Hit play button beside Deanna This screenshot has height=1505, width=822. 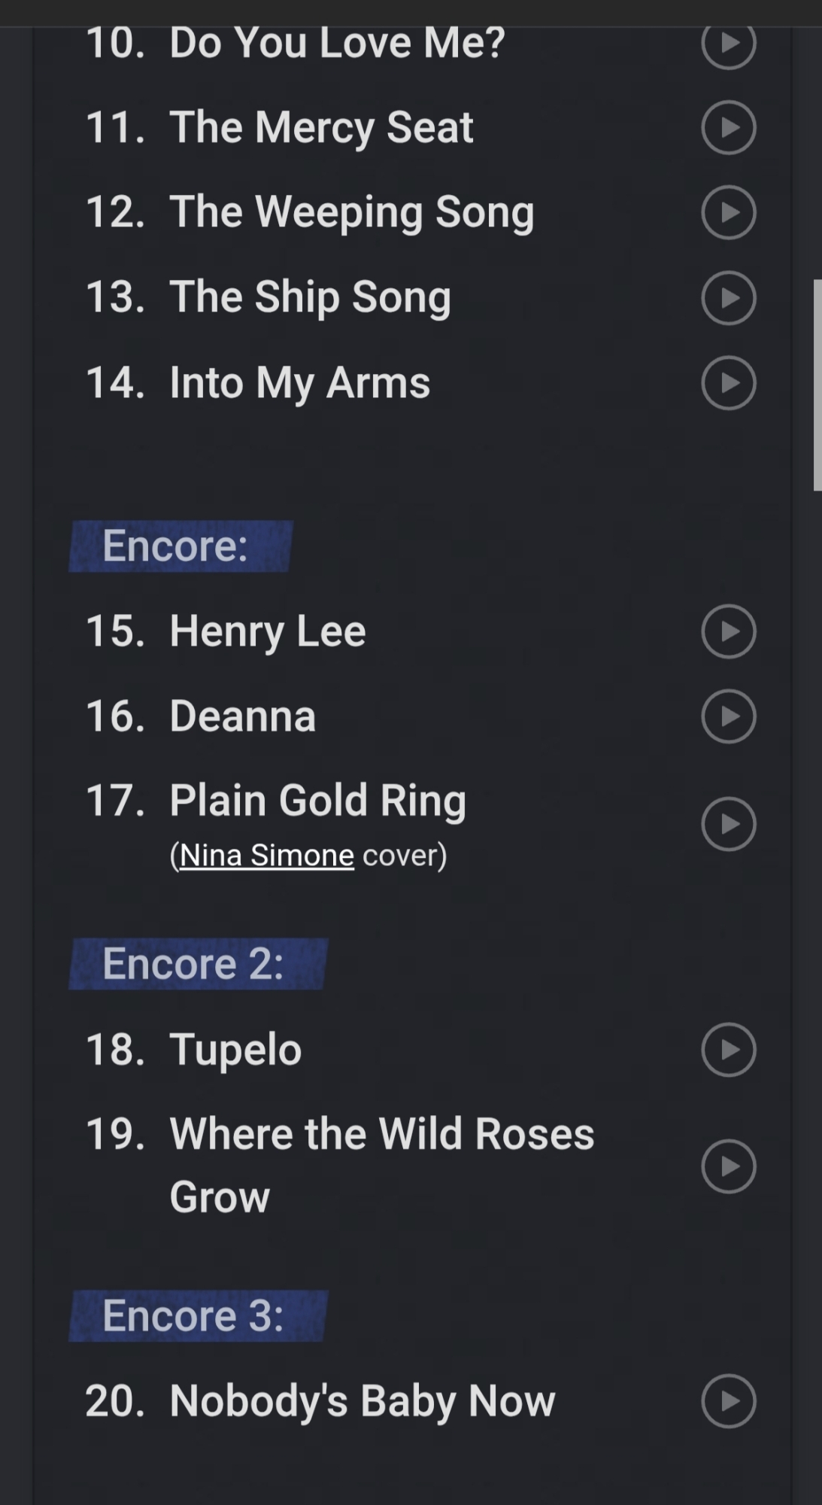(x=728, y=716)
